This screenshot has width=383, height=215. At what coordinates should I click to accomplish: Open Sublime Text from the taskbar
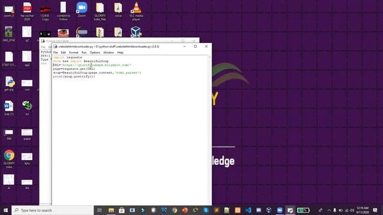[x=217, y=210]
